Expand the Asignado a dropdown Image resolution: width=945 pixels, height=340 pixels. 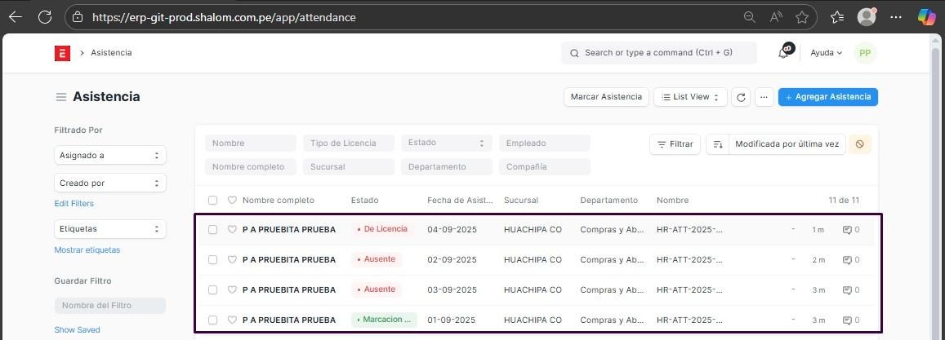pos(110,156)
